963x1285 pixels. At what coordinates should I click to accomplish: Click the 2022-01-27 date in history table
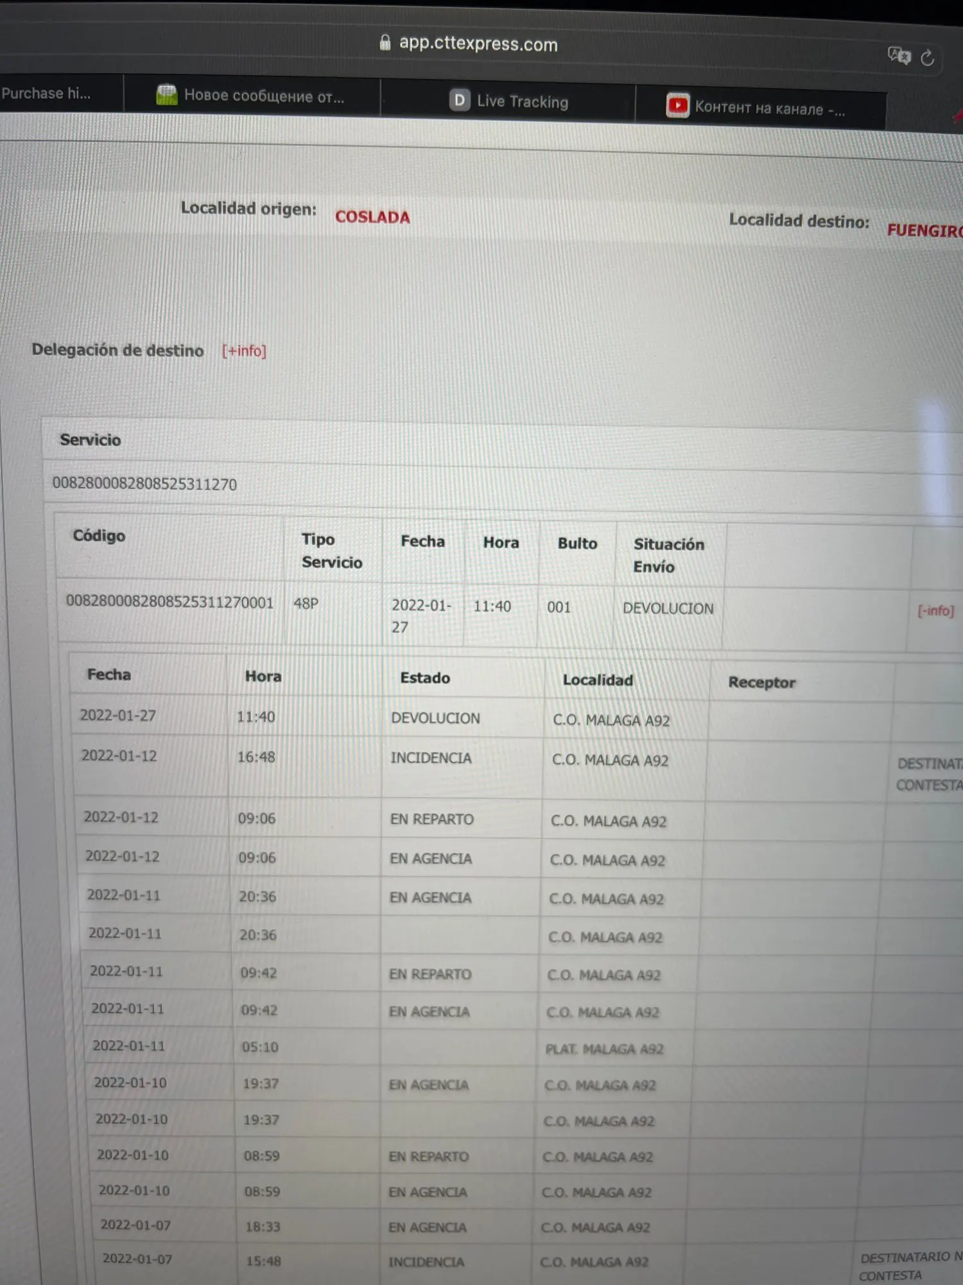coord(117,715)
